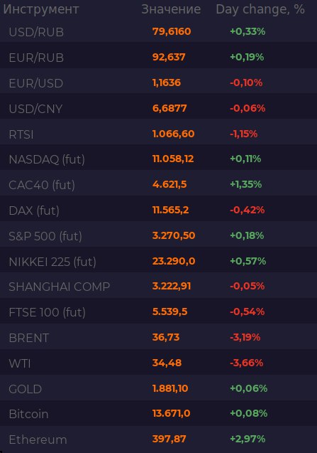317x453 pixels.
Task: Select SHANGHAI COMP index
Action: [159, 287]
